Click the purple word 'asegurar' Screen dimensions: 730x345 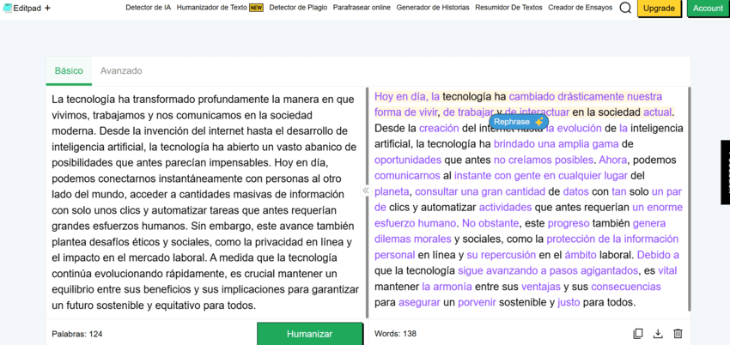coord(419,302)
